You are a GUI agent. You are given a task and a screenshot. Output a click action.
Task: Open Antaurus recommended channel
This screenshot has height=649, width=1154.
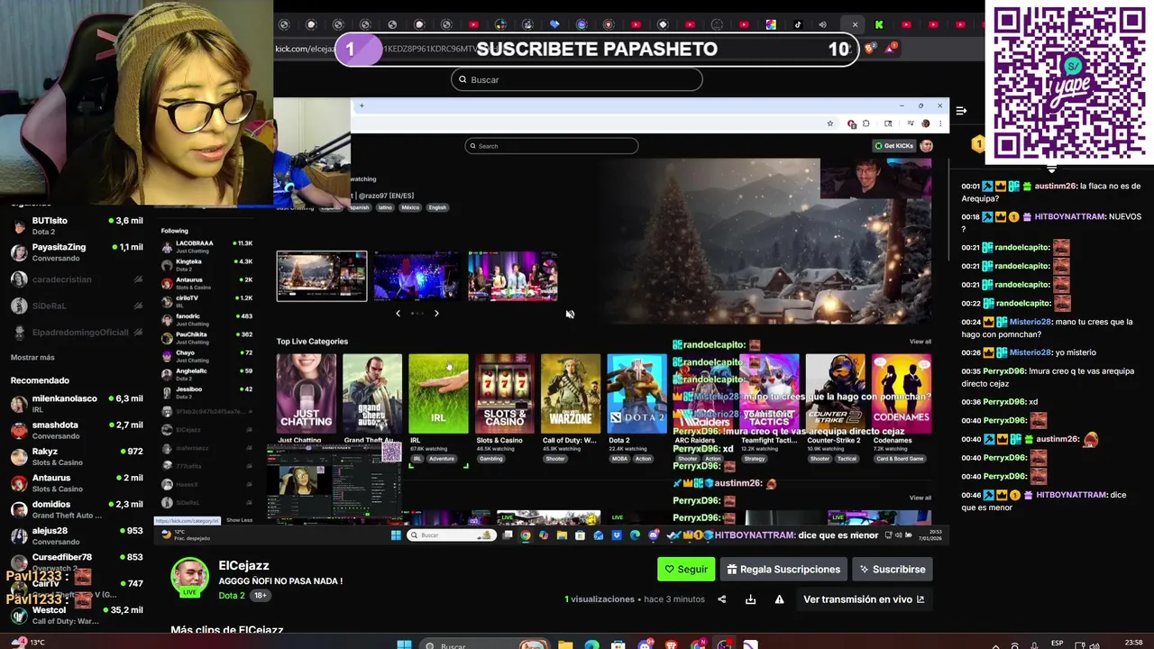[77, 482]
